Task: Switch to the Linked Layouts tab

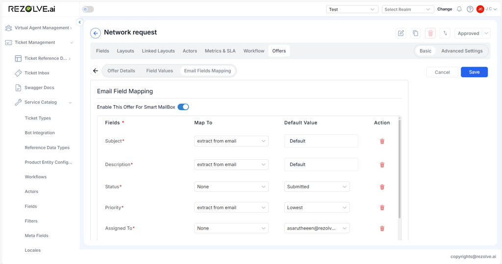Action: (158, 51)
